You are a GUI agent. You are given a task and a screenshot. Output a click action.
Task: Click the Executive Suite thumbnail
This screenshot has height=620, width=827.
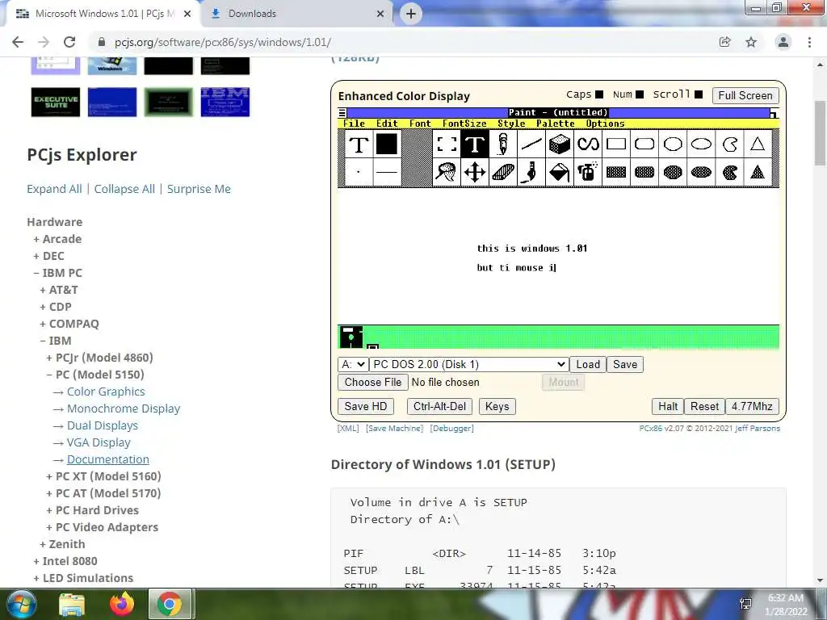tap(56, 102)
